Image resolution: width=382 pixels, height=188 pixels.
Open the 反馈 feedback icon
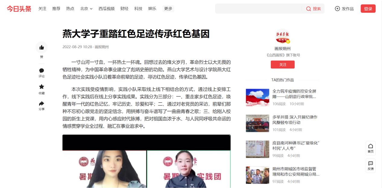tap(371, 163)
